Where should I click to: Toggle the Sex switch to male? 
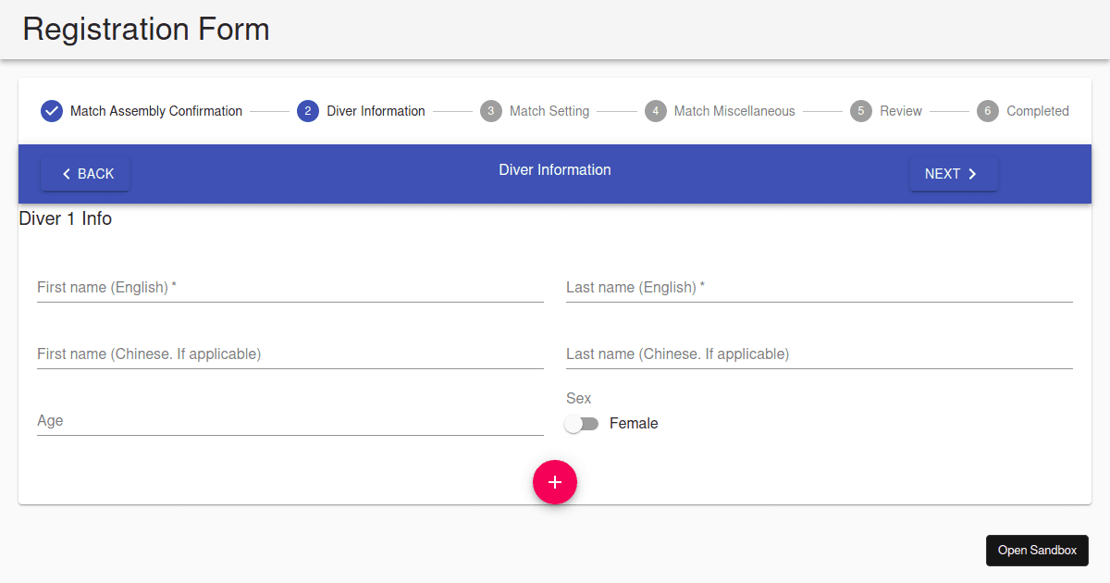point(582,423)
